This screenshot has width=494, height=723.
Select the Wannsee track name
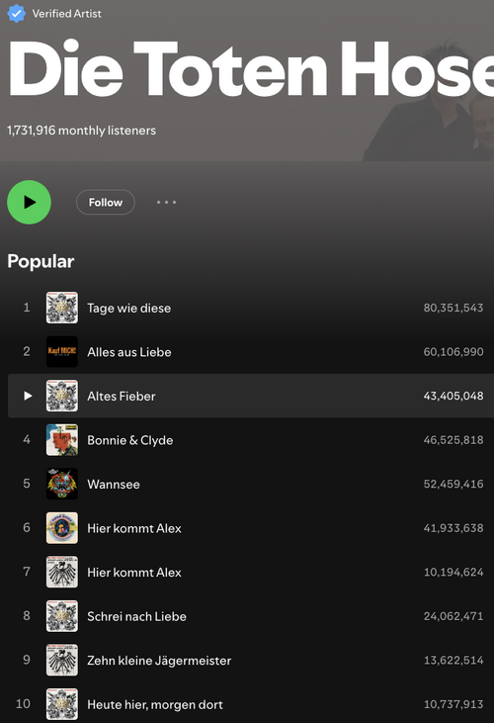pyautogui.click(x=114, y=485)
